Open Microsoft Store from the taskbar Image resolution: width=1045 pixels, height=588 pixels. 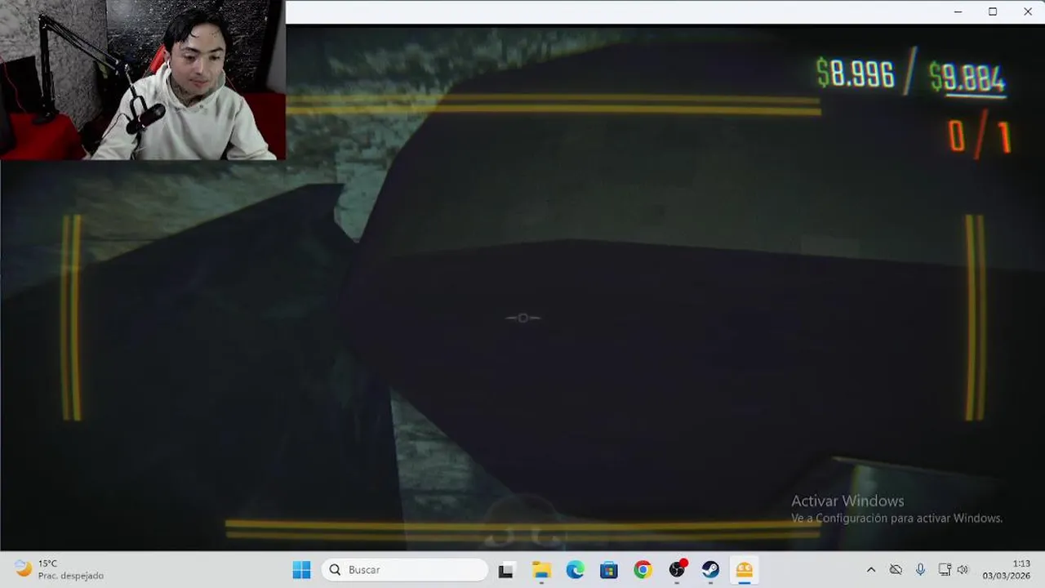pos(609,570)
